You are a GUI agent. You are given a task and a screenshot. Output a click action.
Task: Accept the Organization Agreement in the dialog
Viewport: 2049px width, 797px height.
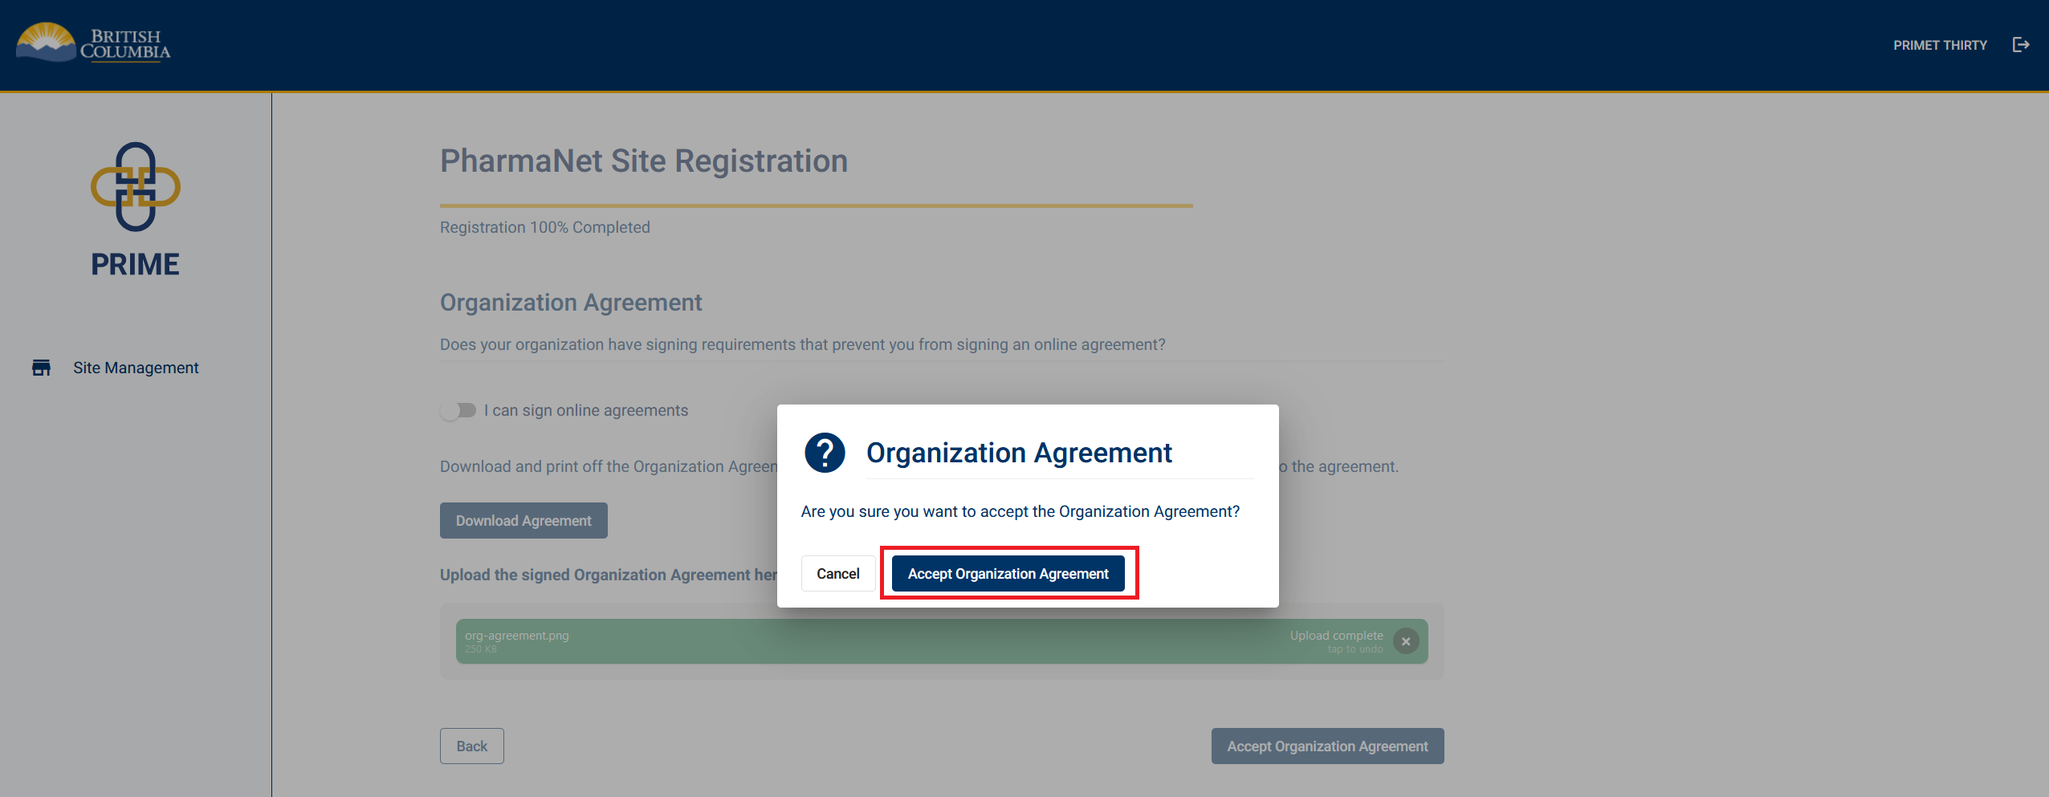click(x=1008, y=573)
